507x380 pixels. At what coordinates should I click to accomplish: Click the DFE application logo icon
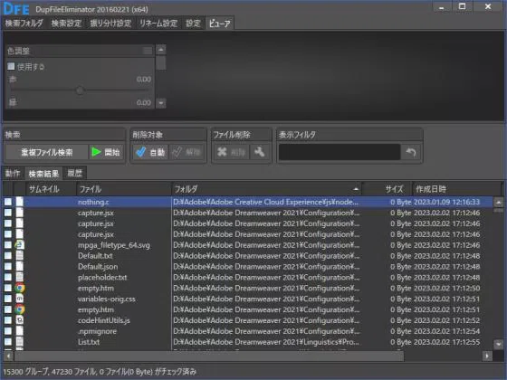[16, 8]
